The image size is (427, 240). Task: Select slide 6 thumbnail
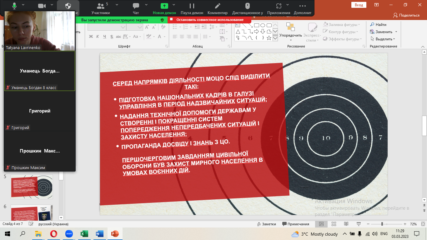click(x=32, y=213)
